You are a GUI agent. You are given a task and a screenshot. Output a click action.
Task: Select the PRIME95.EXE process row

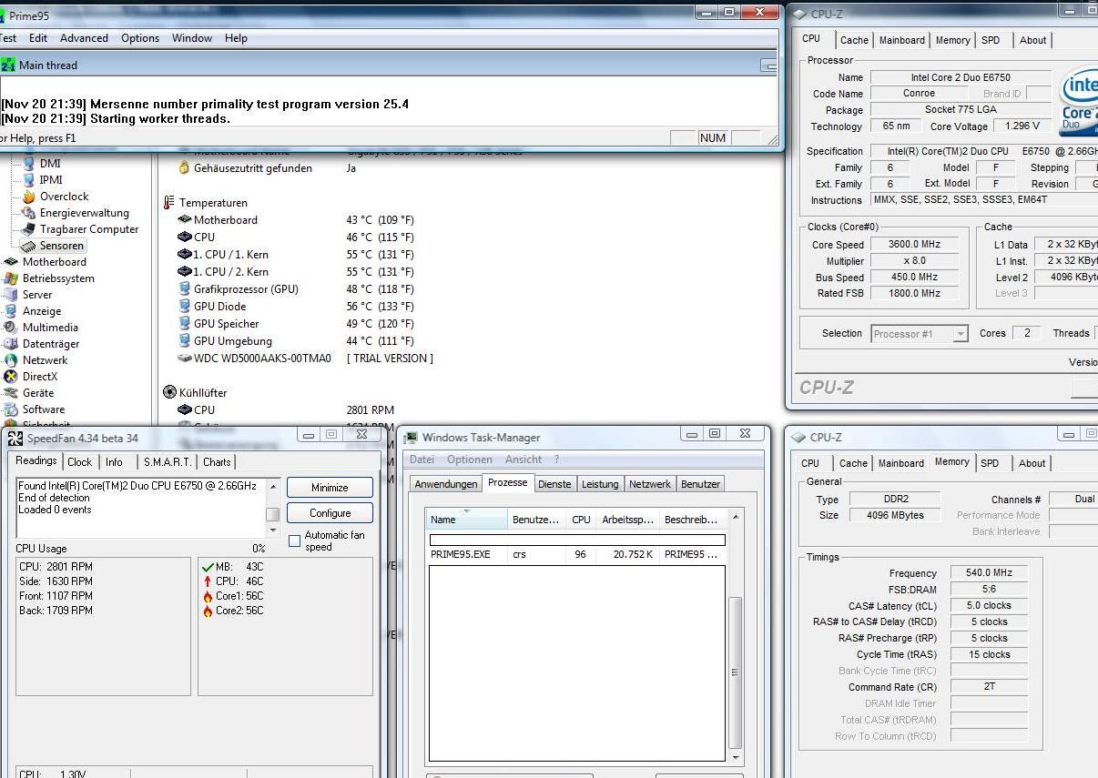tap(576, 554)
